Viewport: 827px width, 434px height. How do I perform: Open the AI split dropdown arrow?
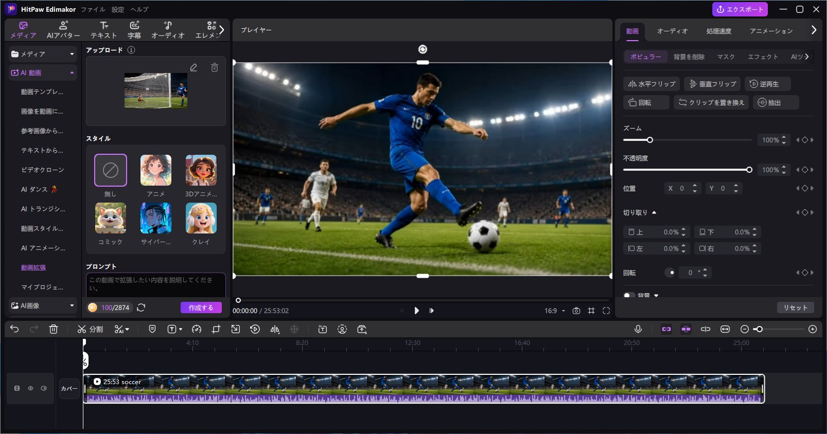tap(127, 329)
